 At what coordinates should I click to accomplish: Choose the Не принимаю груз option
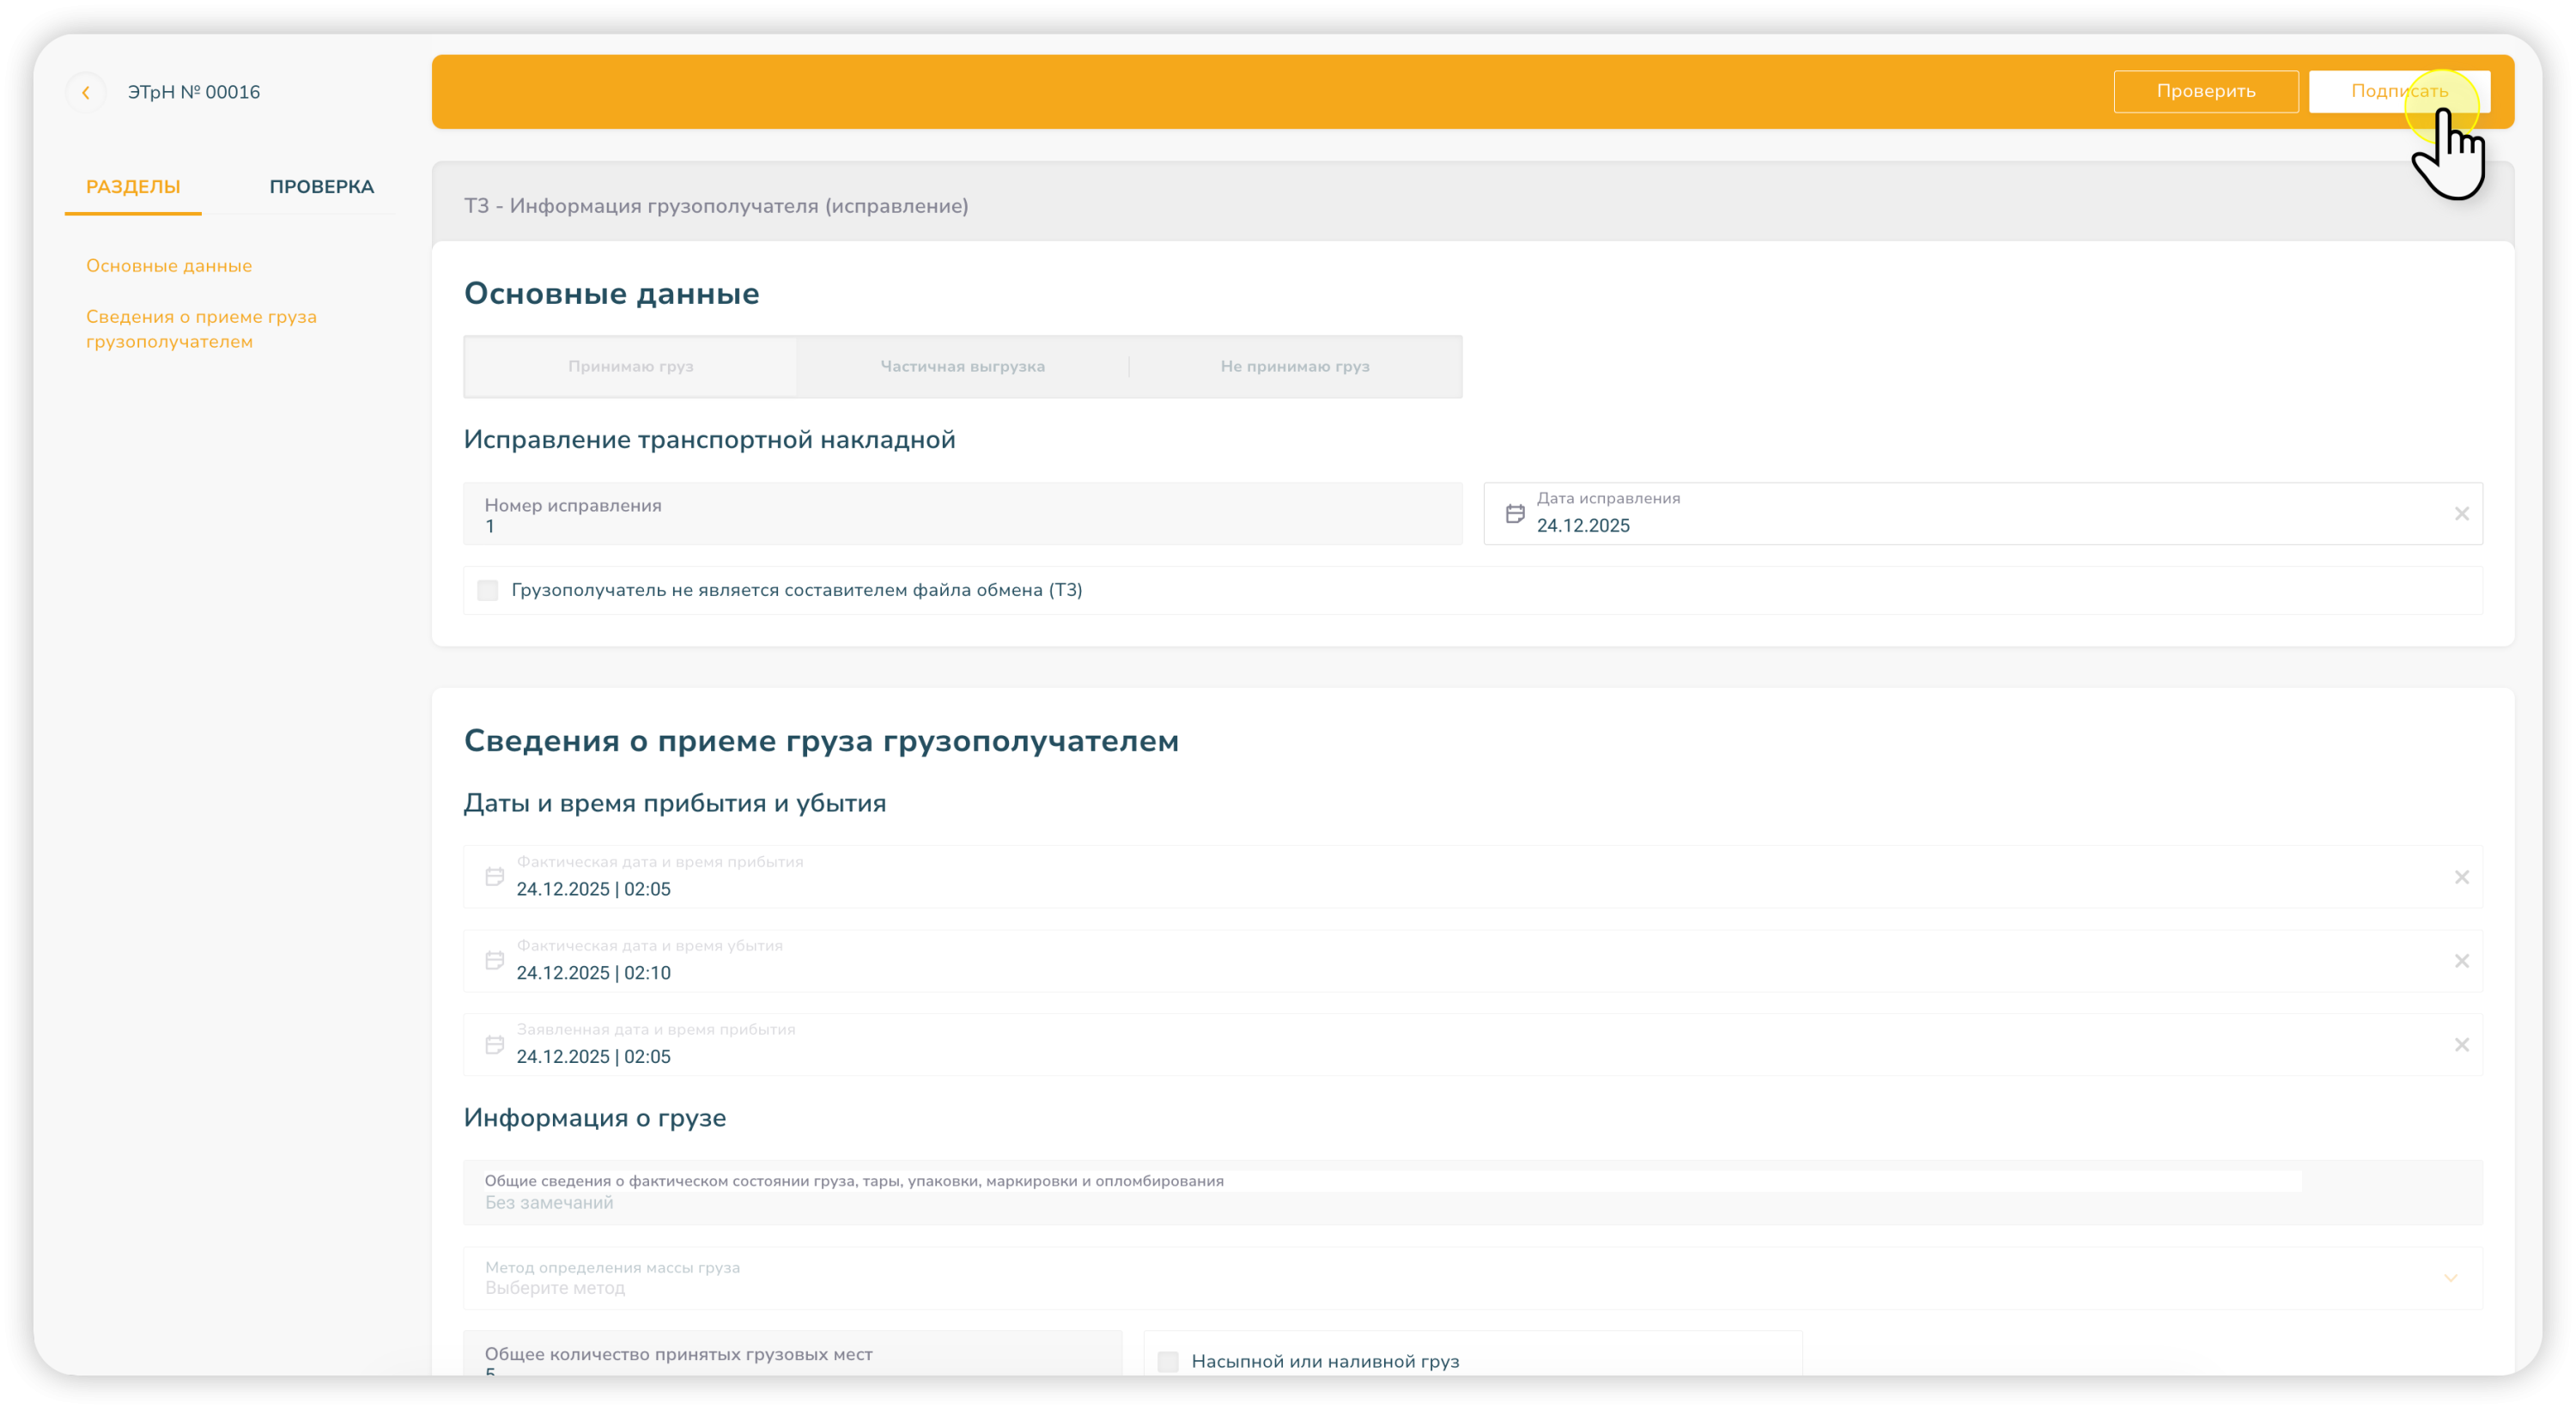coord(1294,367)
